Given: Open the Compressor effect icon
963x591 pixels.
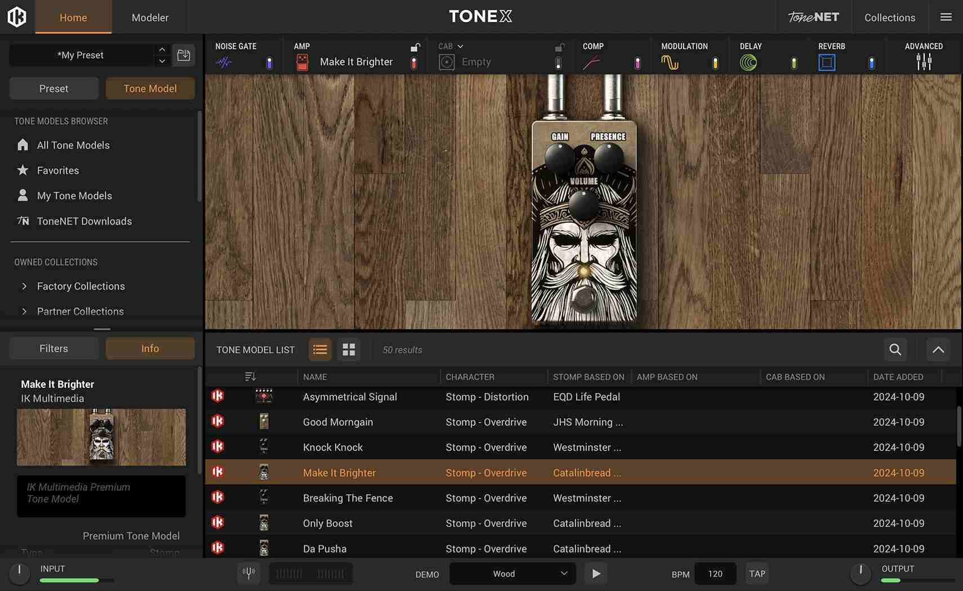Looking at the screenshot, I should [x=592, y=62].
